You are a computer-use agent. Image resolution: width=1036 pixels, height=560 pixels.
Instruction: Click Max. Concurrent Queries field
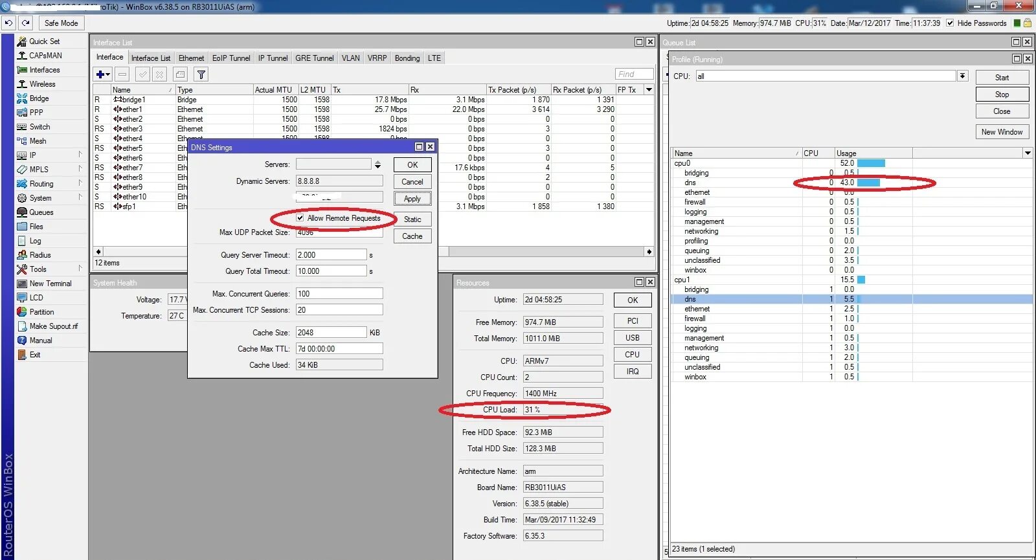[339, 294]
